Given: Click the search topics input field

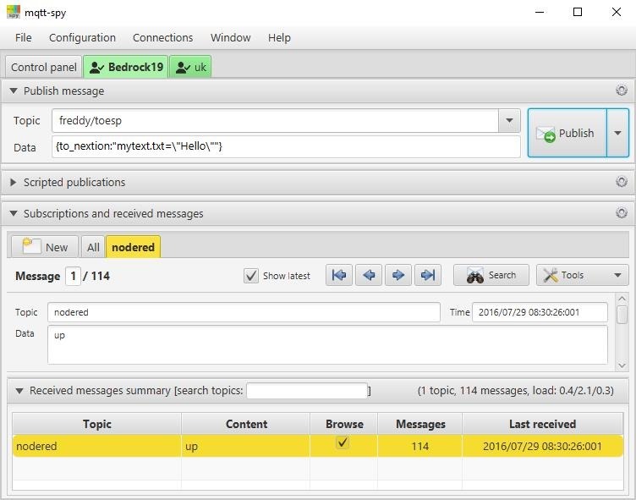Looking at the screenshot, I should [x=307, y=391].
